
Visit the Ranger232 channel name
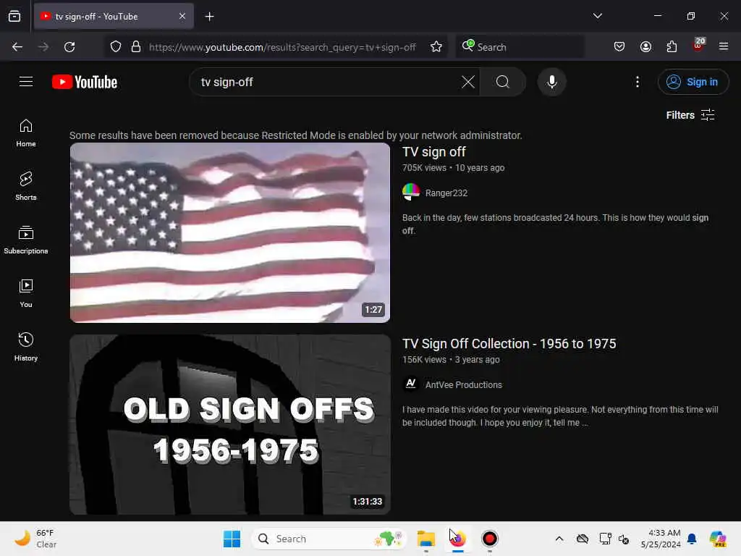(x=446, y=193)
